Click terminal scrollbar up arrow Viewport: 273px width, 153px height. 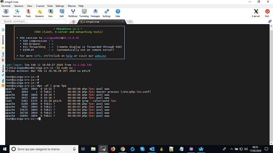click(271, 26)
